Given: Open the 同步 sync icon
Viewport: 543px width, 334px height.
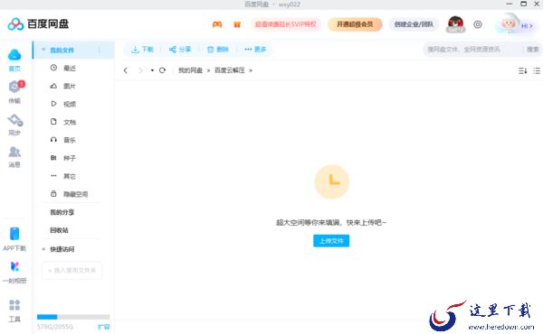Looking at the screenshot, I should (14, 120).
